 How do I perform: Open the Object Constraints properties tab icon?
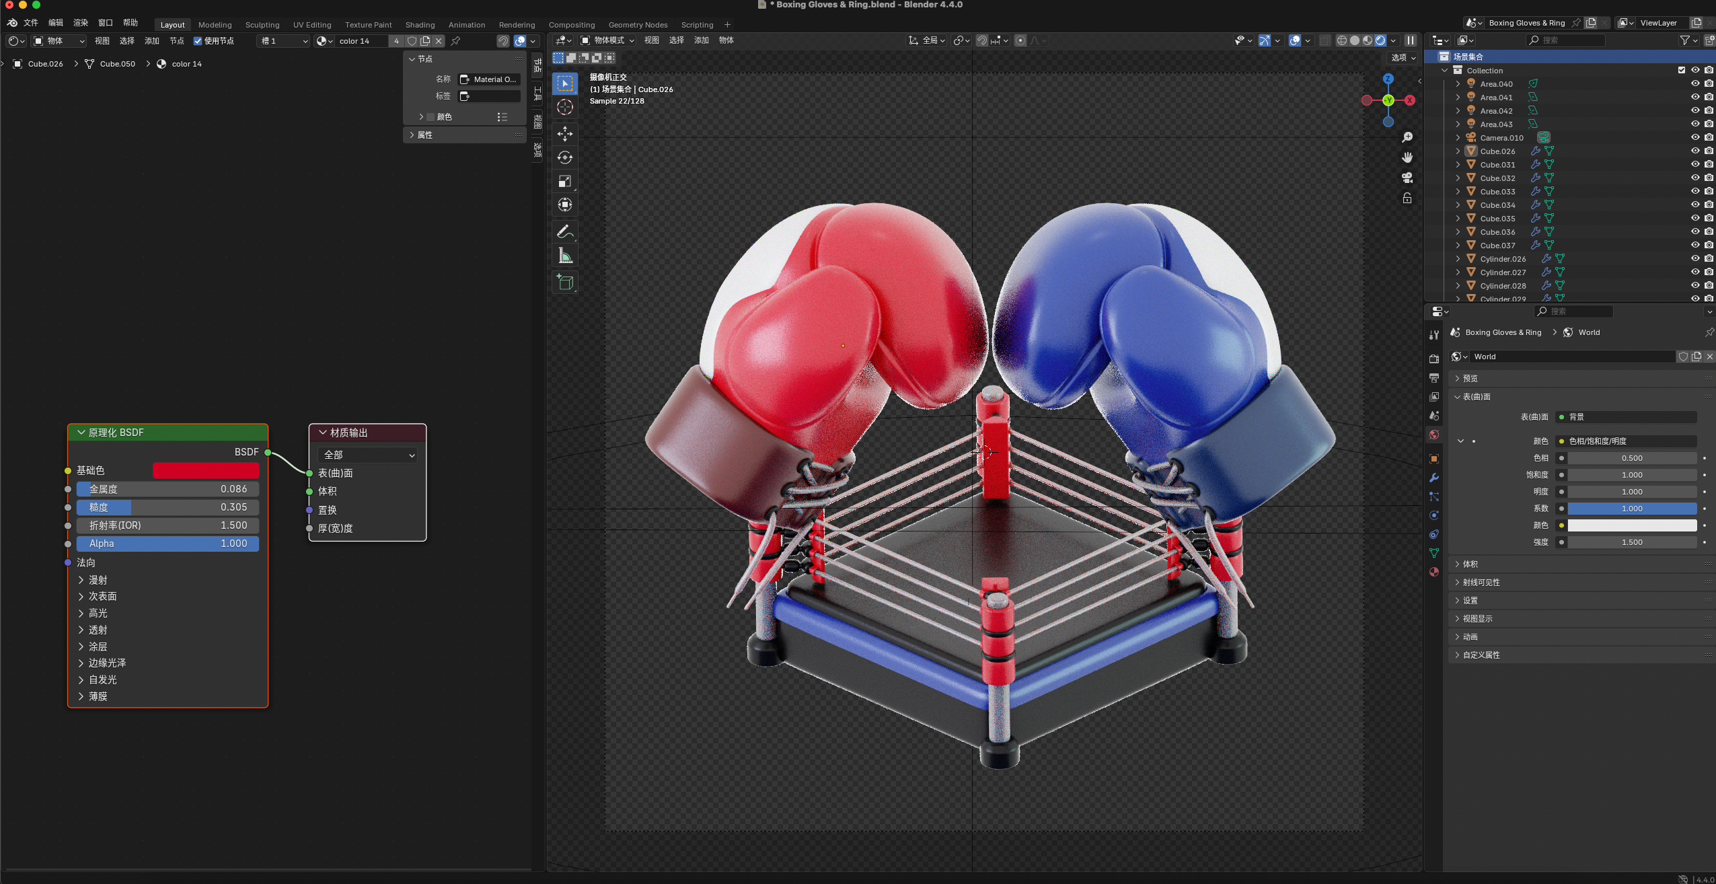click(x=1434, y=534)
